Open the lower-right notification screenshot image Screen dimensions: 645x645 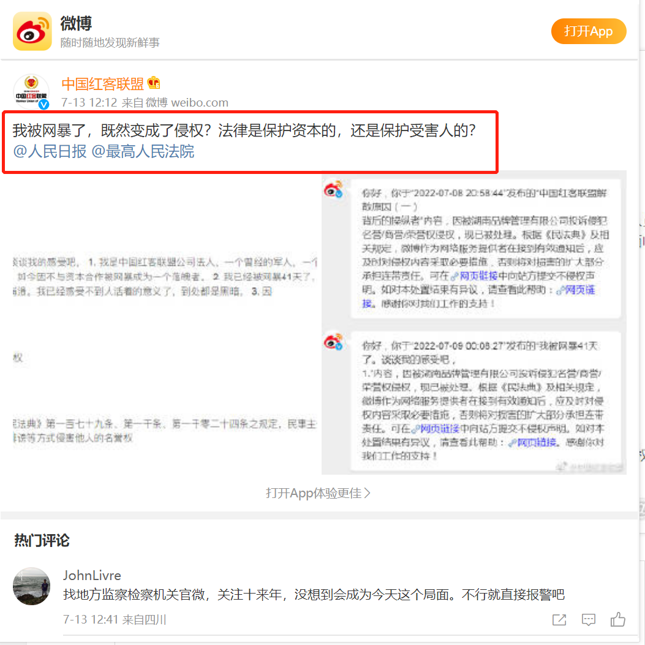point(473,401)
